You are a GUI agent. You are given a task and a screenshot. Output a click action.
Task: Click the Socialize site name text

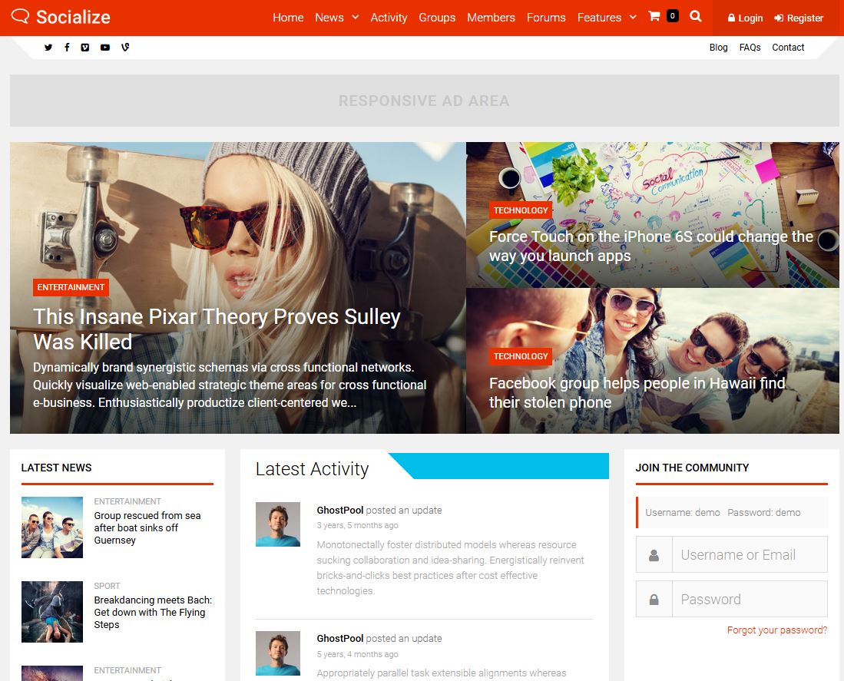tap(73, 17)
